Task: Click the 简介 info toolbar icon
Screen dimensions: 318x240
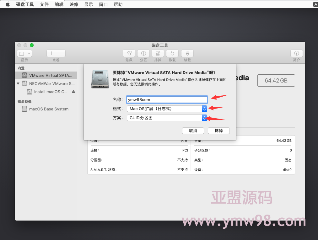Action: click(297, 53)
